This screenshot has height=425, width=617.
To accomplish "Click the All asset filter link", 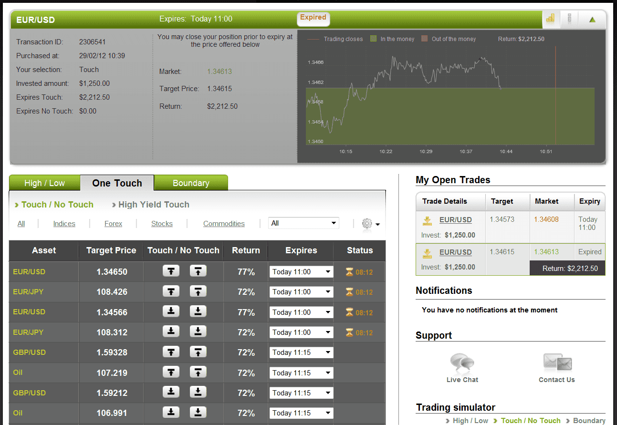I will click(x=21, y=224).
